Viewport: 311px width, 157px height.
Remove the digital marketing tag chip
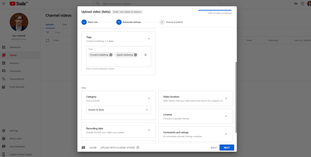(136, 55)
